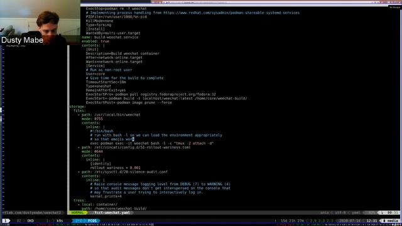Image resolution: width=402 pixels, height=226 pixels.
Task: Click the 'exec podman exec -it weechat' line
Action: pos(152,143)
